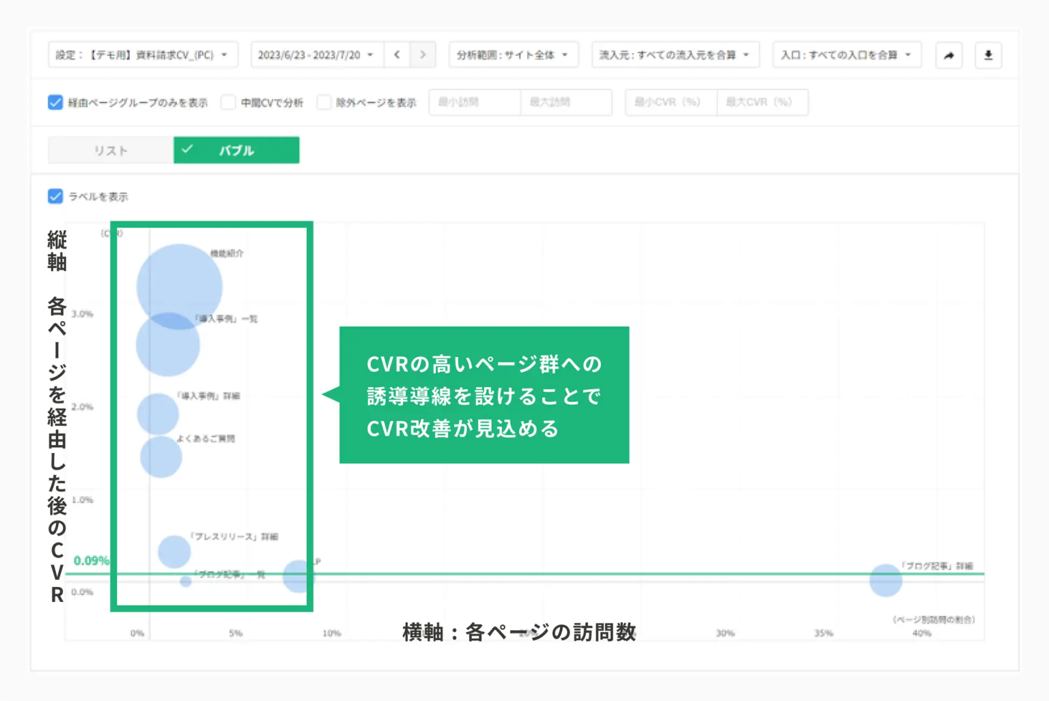The width and height of the screenshot is (1049, 701).
Task: Toggle 経由ページグループのみを表示 checkbox
Action: coord(55,102)
